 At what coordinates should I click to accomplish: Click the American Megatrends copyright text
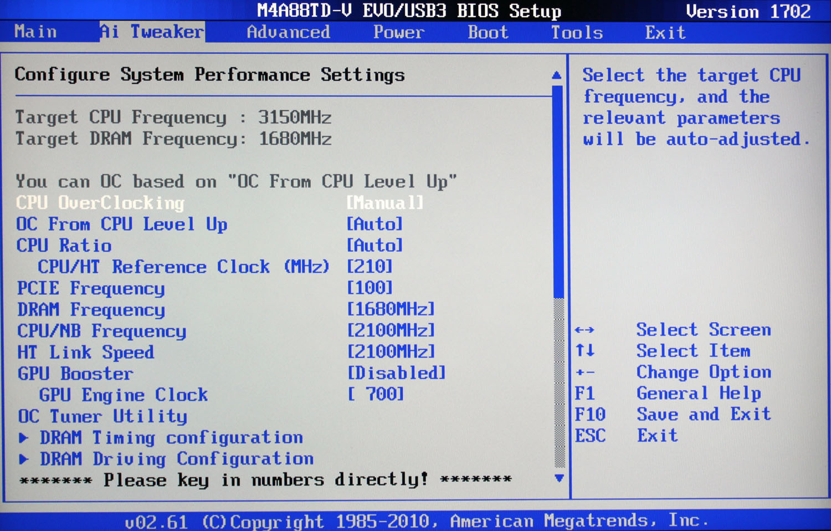tap(417, 521)
